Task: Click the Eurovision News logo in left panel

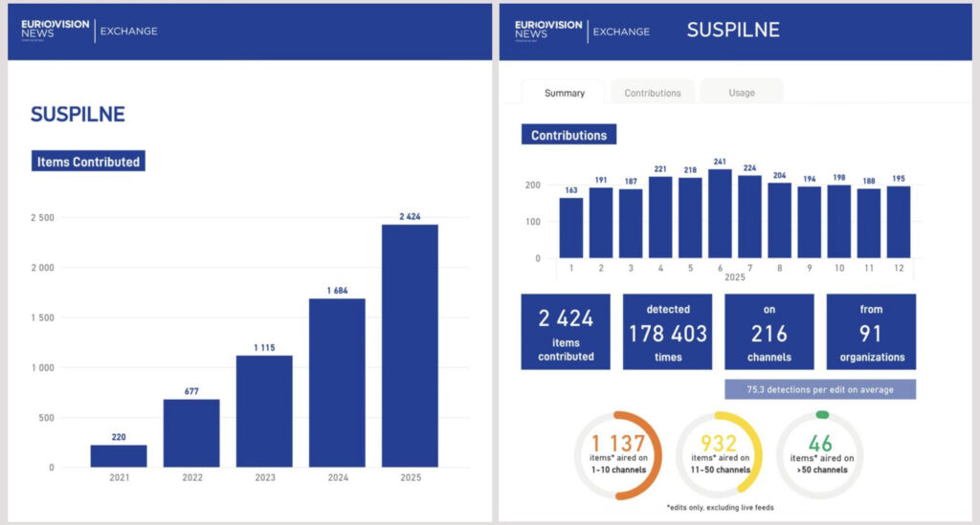Action: (55, 30)
